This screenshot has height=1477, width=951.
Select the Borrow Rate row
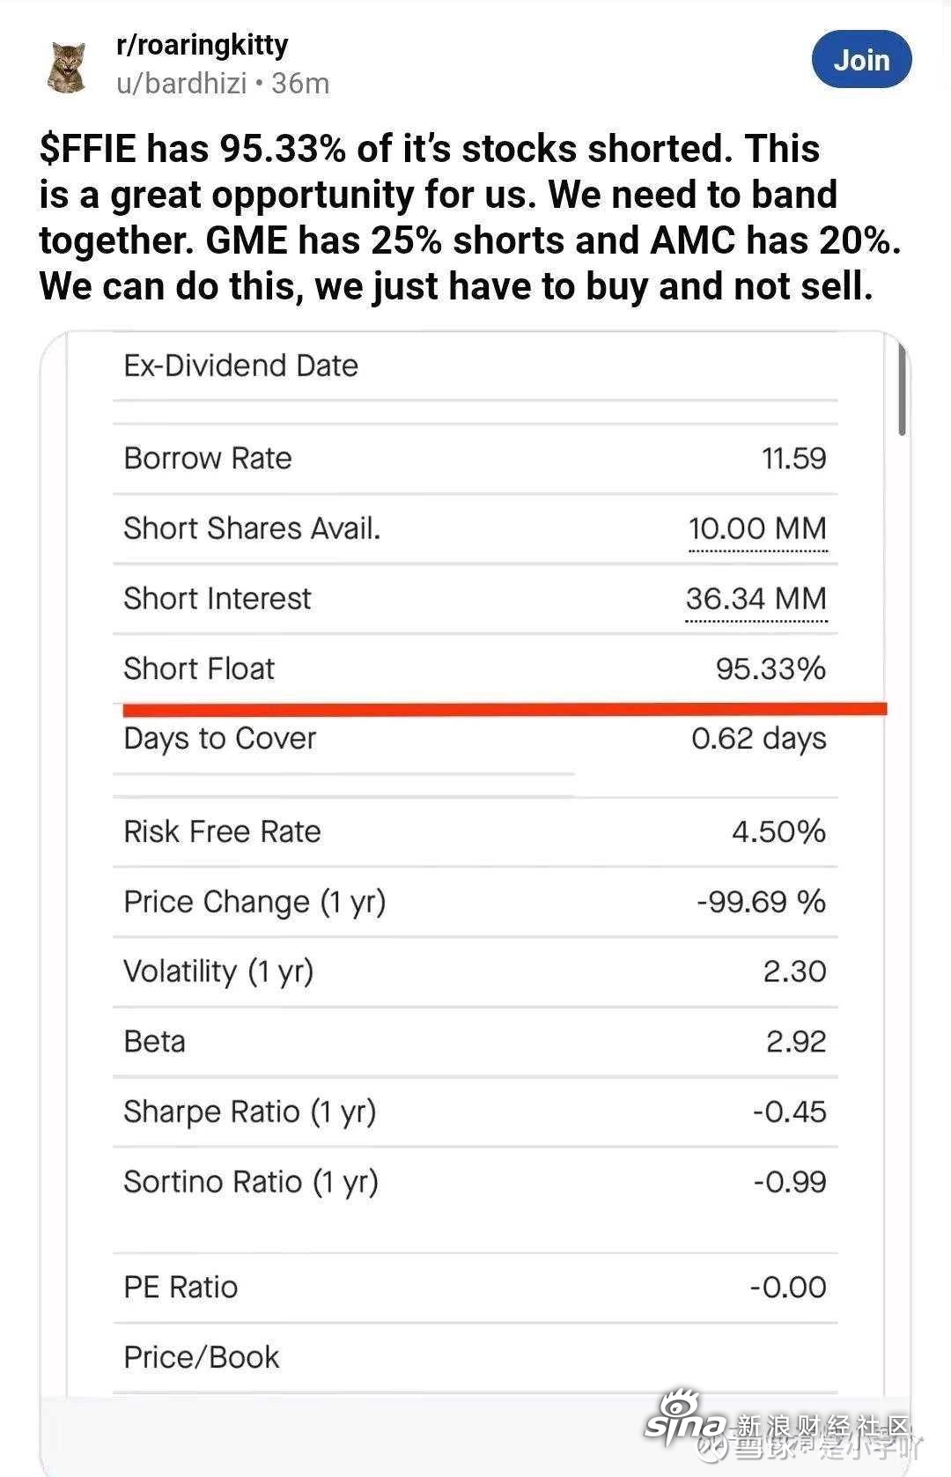(x=475, y=458)
